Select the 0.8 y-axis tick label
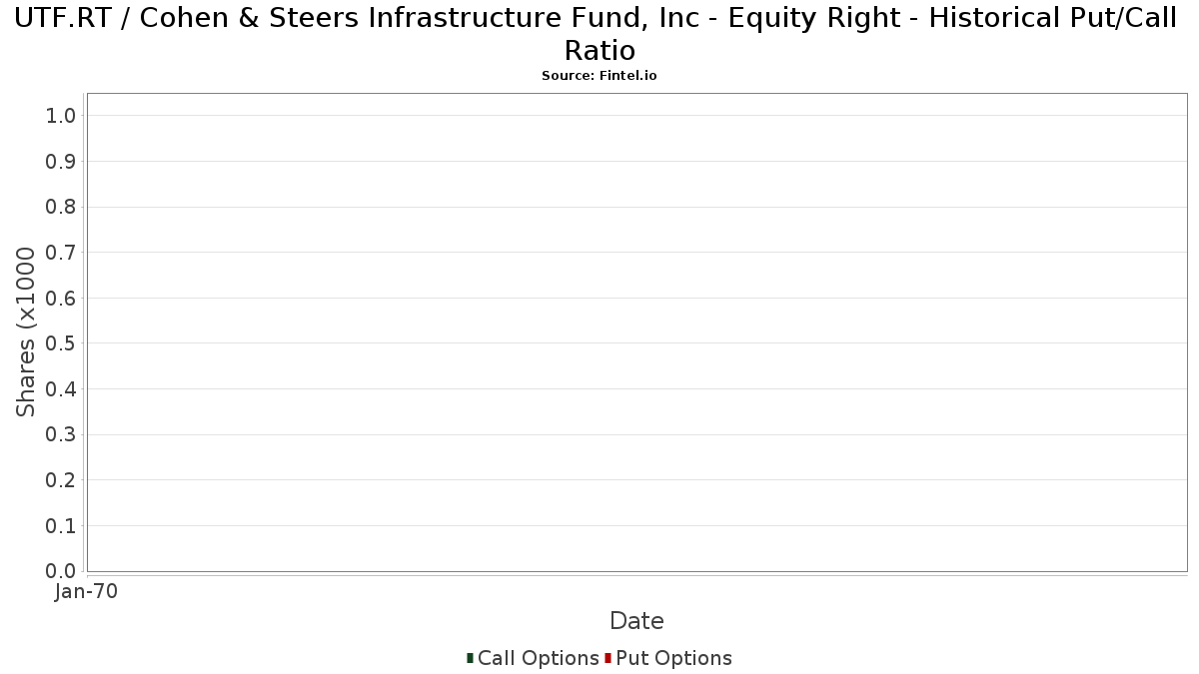 point(61,207)
